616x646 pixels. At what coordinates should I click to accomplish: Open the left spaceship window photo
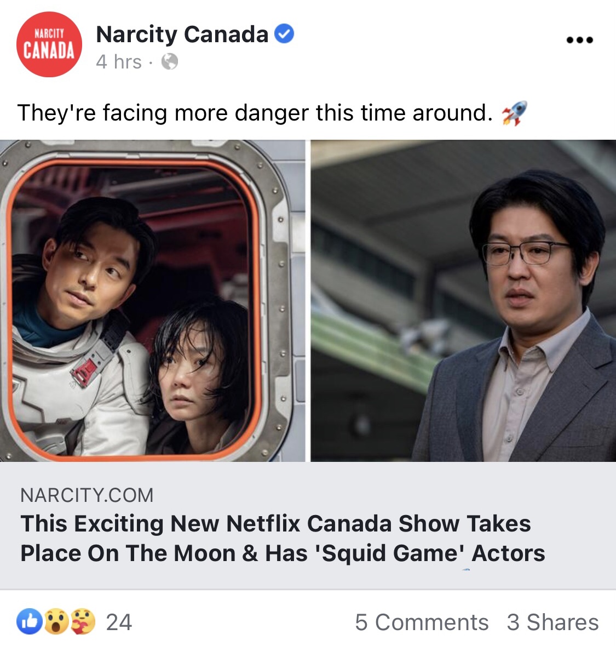tap(152, 301)
